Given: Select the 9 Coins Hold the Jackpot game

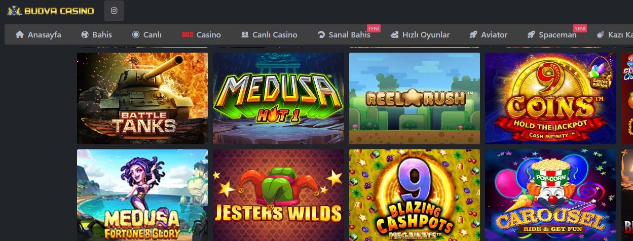Looking at the screenshot, I should (550, 98).
